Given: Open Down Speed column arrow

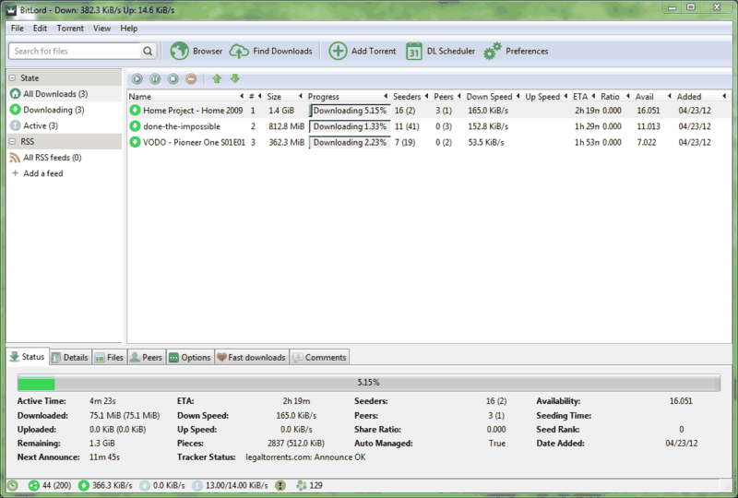Looking at the screenshot, I should [x=518, y=96].
